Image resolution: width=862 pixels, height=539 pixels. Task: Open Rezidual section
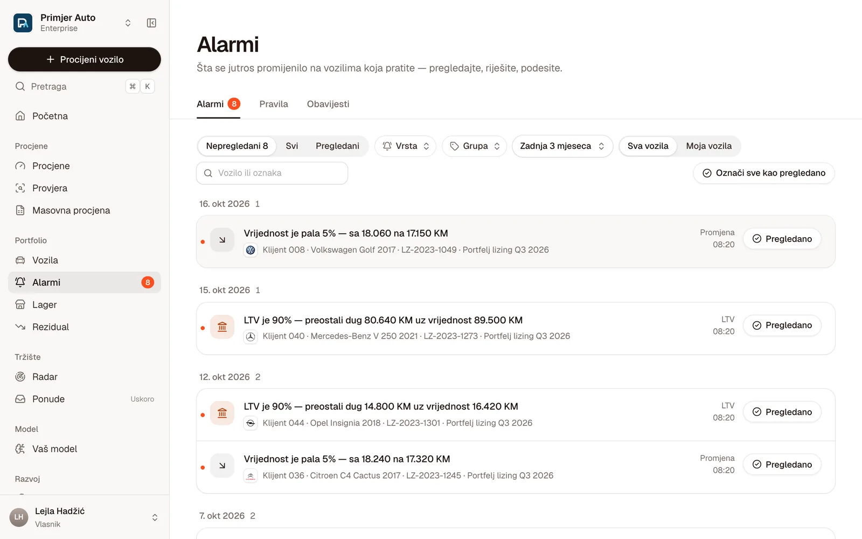click(85, 327)
